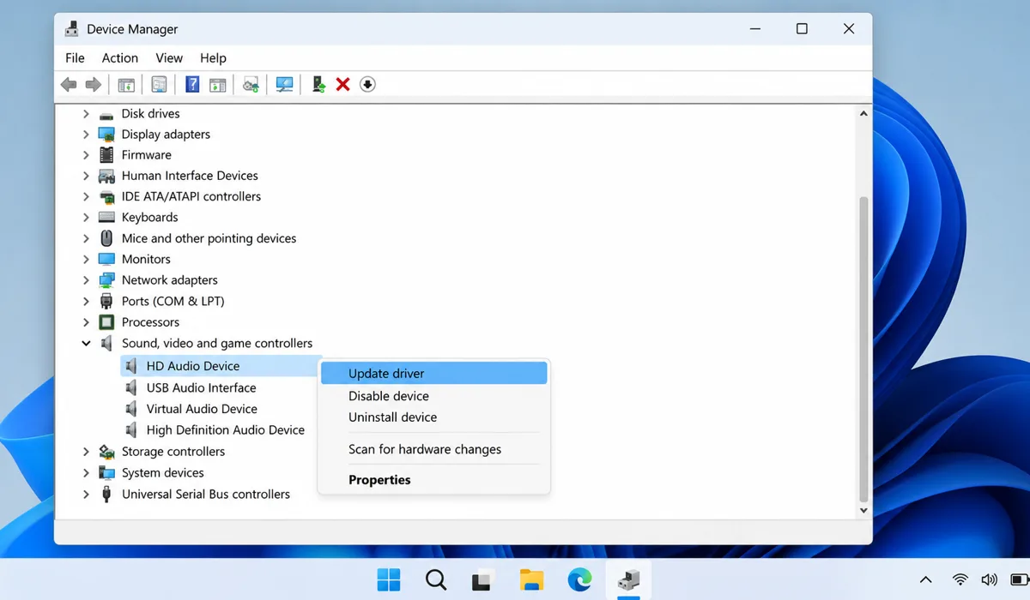The image size is (1030, 600).
Task: Expand the IDE ATA/ATAPI controllers node
Action: tap(86, 197)
